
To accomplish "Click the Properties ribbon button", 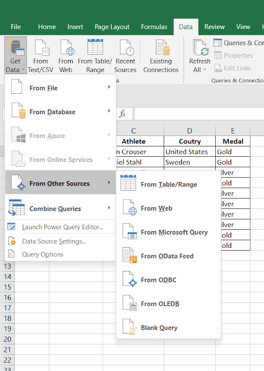I will (233, 56).
